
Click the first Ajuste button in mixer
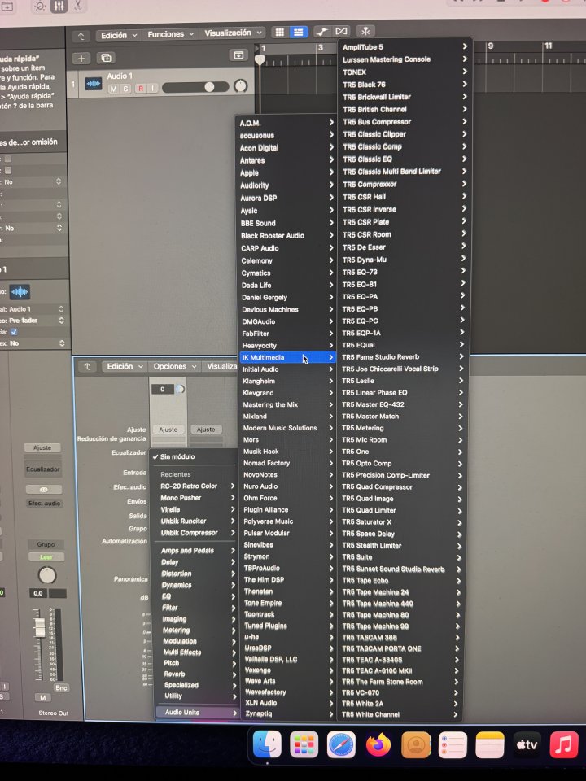click(168, 430)
